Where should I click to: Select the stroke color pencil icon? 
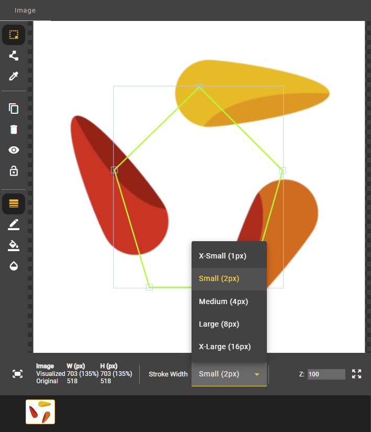[14, 225]
